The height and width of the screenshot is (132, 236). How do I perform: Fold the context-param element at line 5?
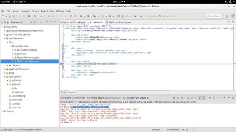[x=65, y=35]
